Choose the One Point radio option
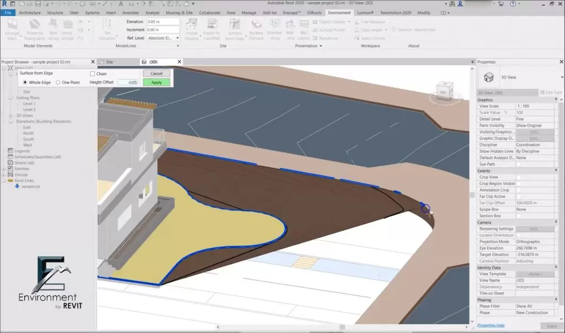Image resolution: width=565 pixels, height=333 pixels. (x=58, y=82)
